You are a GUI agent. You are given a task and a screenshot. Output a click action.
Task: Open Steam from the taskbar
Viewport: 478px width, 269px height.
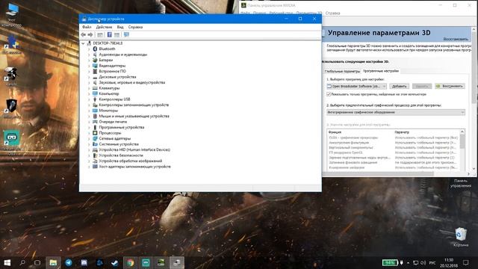click(114, 262)
